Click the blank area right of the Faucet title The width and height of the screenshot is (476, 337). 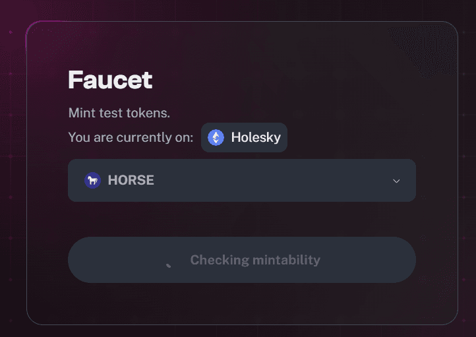[273, 80]
